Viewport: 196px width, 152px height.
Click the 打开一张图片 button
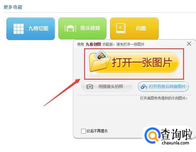(x=134, y=62)
